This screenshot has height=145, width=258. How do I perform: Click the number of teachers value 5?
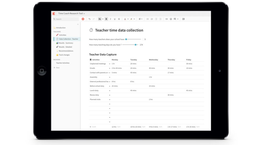click(x=145, y=39)
